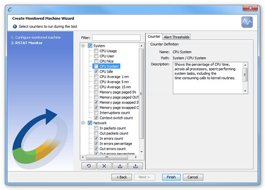The height and width of the screenshot is (190, 265).
Task: Click the delete (X) button below tree
Action: point(104,166)
